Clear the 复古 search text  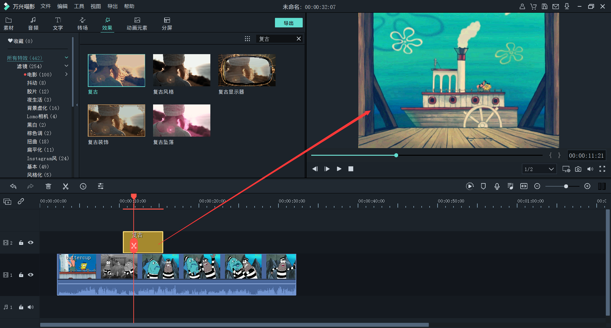coord(299,39)
